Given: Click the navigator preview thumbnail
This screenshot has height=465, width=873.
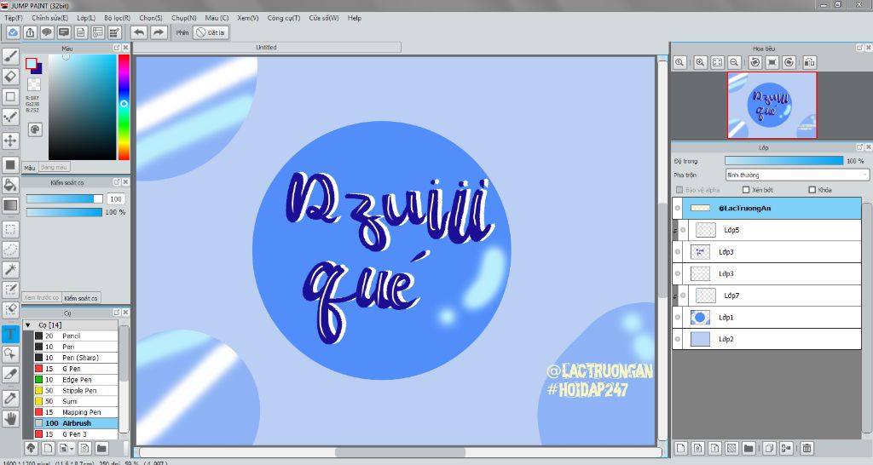Looking at the screenshot, I should (772, 105).
